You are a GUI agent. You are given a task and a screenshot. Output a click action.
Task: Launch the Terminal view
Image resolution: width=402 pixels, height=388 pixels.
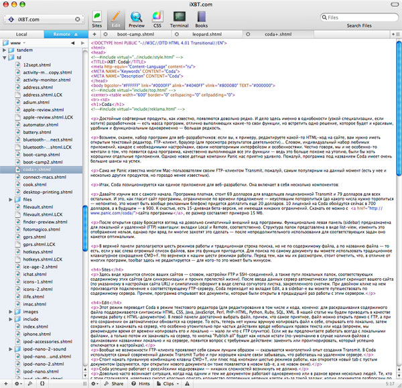pyautogui.click(x=180, y=17)
